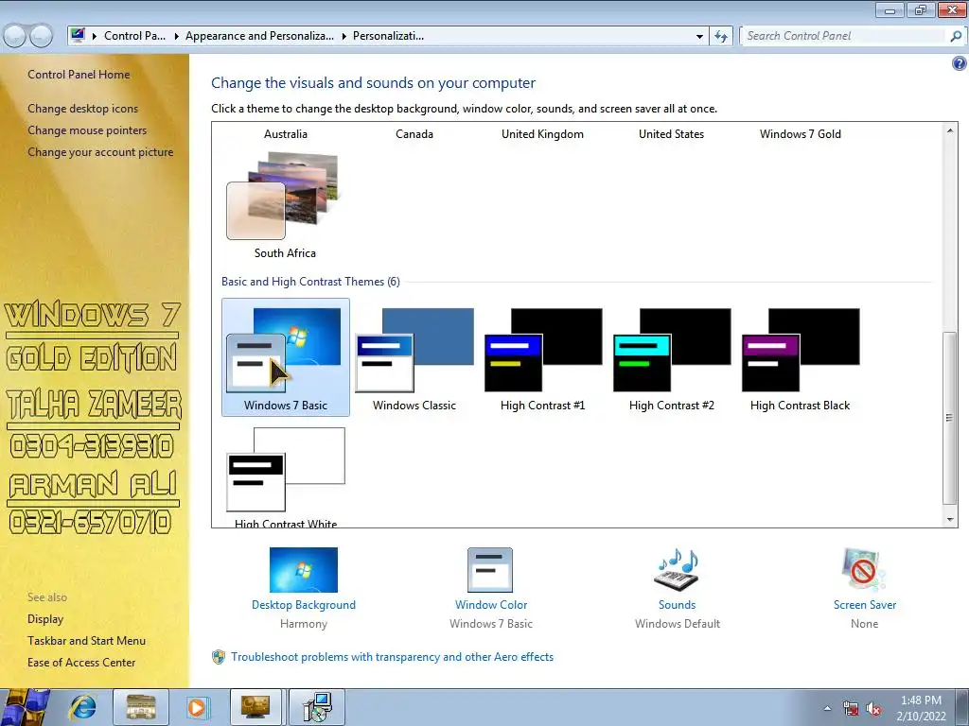This screenshot has width=969, height=726.
Task: Click the Personalization taskbar button
Action: click(x=255, y=707)
